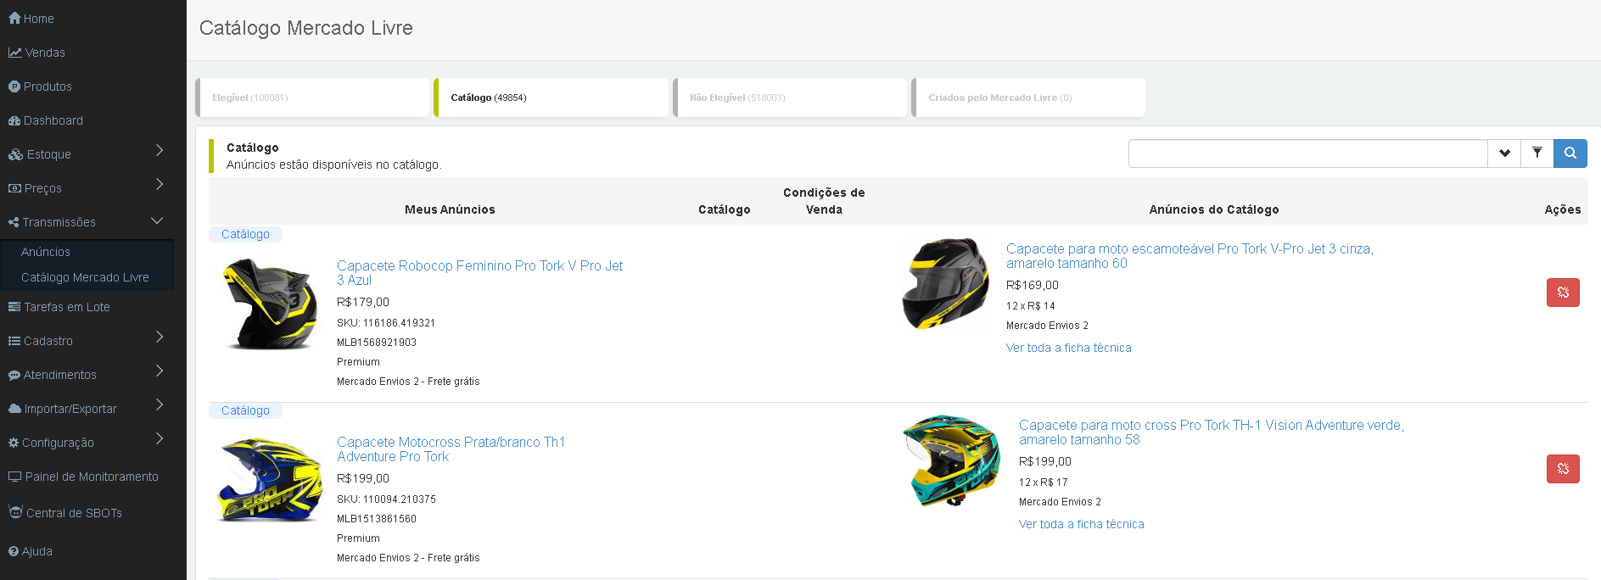Click the R$169,00 catalog price
This screenshot has height=580, width=1601.
1033,285
